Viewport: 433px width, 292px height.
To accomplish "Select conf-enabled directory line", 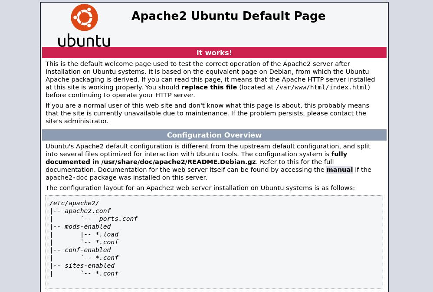I will pos(88,250).
